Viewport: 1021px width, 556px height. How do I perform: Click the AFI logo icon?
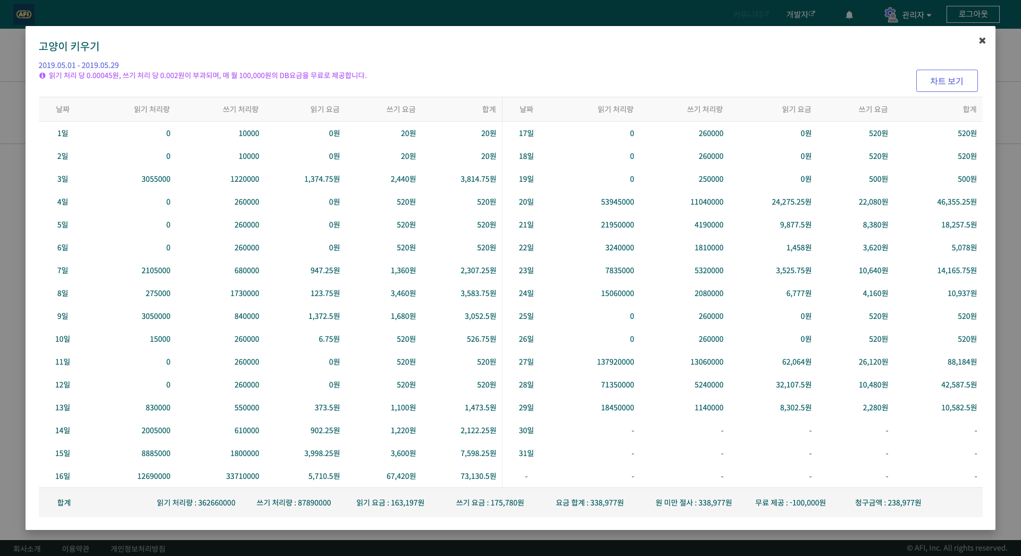click(24, 14)
